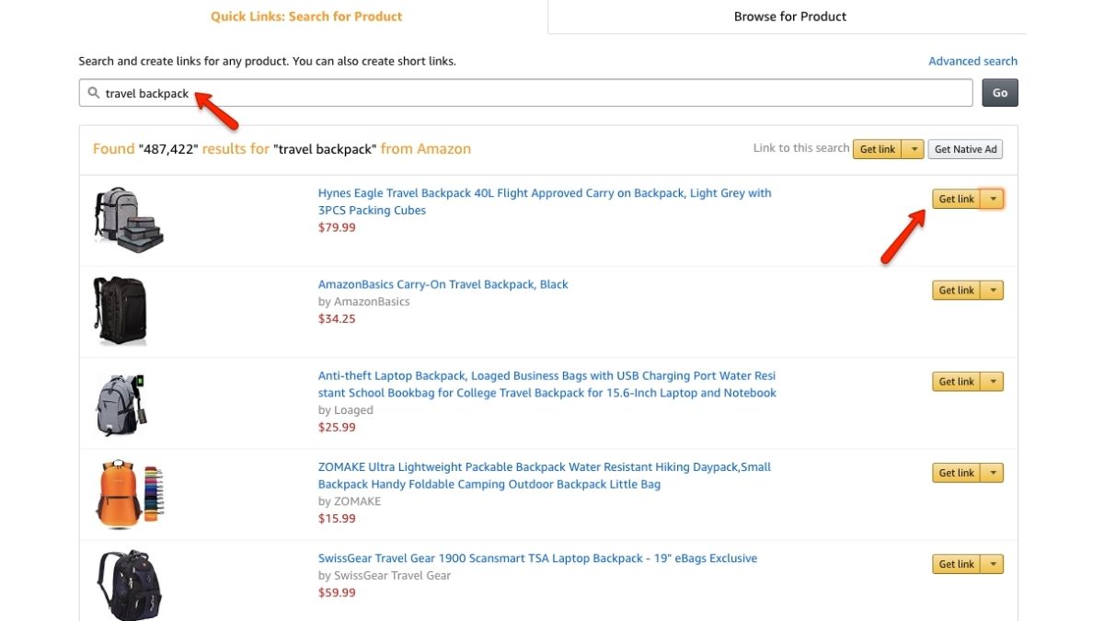This screenshot has width=1104, height=621.
Task: Open Advanced search
Action: [972, 61]
